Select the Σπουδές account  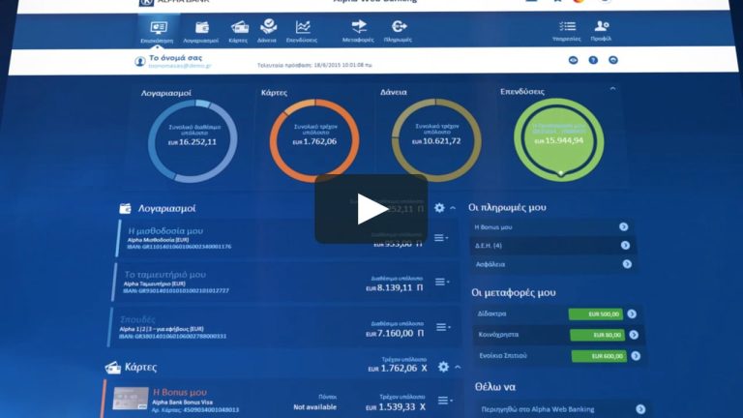138,319
